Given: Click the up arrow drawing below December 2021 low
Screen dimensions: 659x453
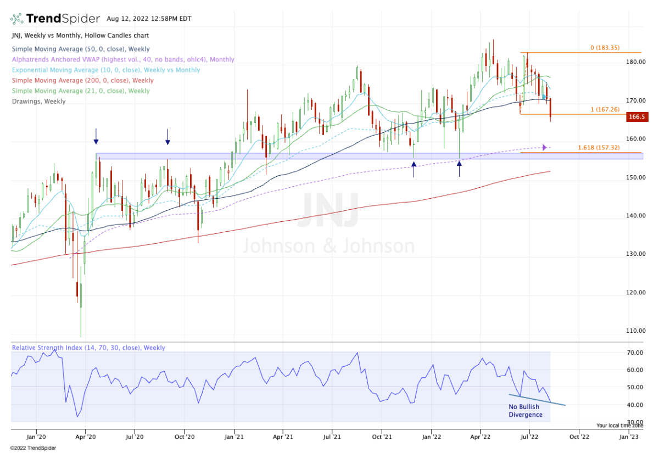Looking at the screenshot, I should [x=414, y=169].
